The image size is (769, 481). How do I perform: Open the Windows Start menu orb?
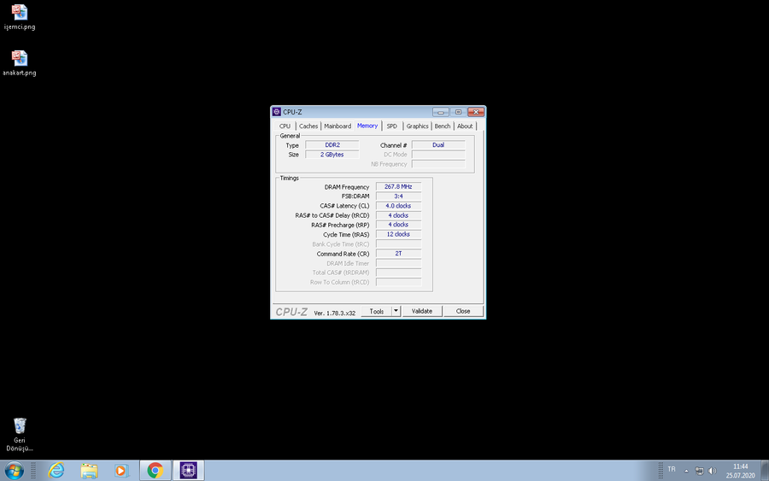(15, 471)
